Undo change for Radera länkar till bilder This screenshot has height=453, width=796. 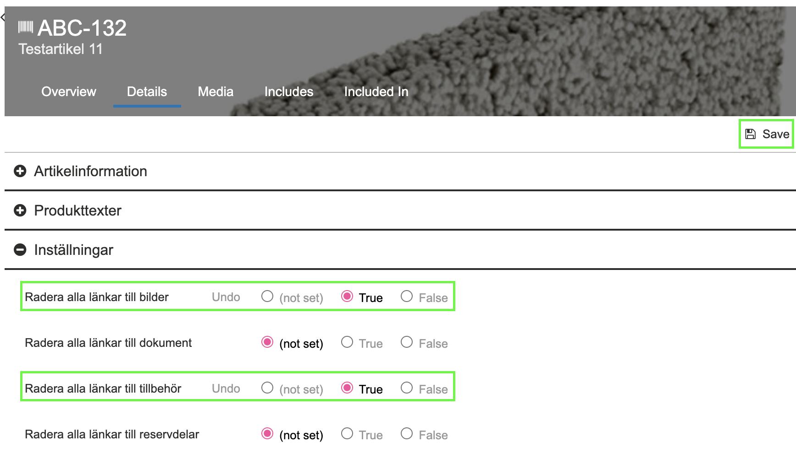[x=226, y=297]
